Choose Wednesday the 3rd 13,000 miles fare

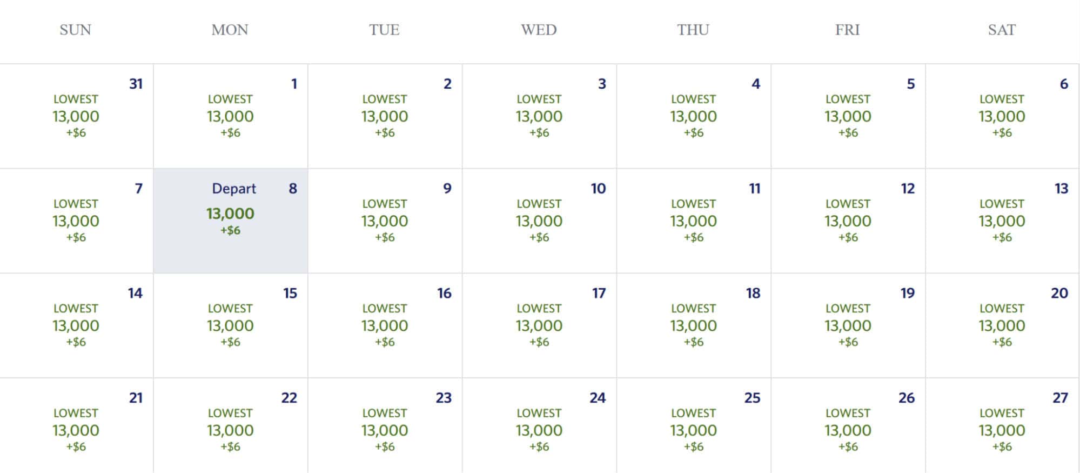click(540, 116)
